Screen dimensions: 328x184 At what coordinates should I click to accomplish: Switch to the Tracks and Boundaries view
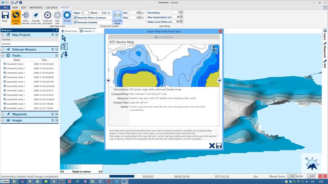click(x=48, y=16)
